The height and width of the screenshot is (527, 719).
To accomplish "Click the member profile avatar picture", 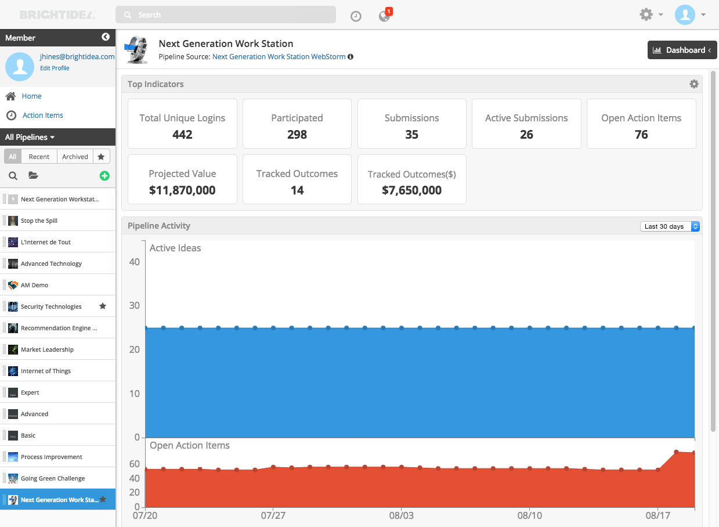I will (20, 66).
